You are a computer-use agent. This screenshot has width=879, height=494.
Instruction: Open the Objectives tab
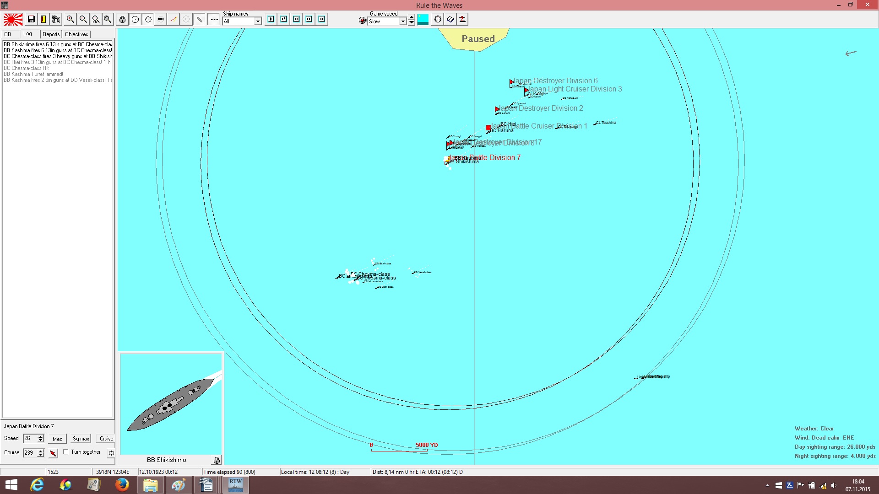(76, 34)
